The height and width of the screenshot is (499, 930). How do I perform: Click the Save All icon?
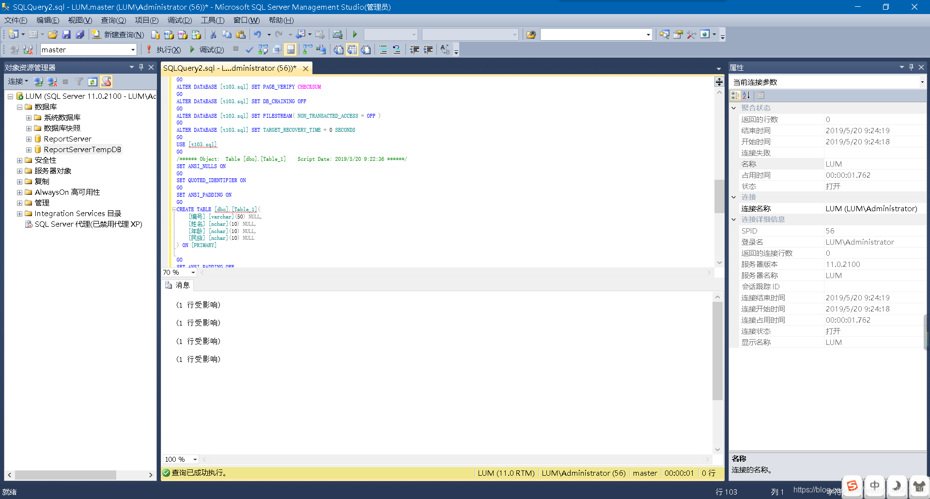click(80, 34)
